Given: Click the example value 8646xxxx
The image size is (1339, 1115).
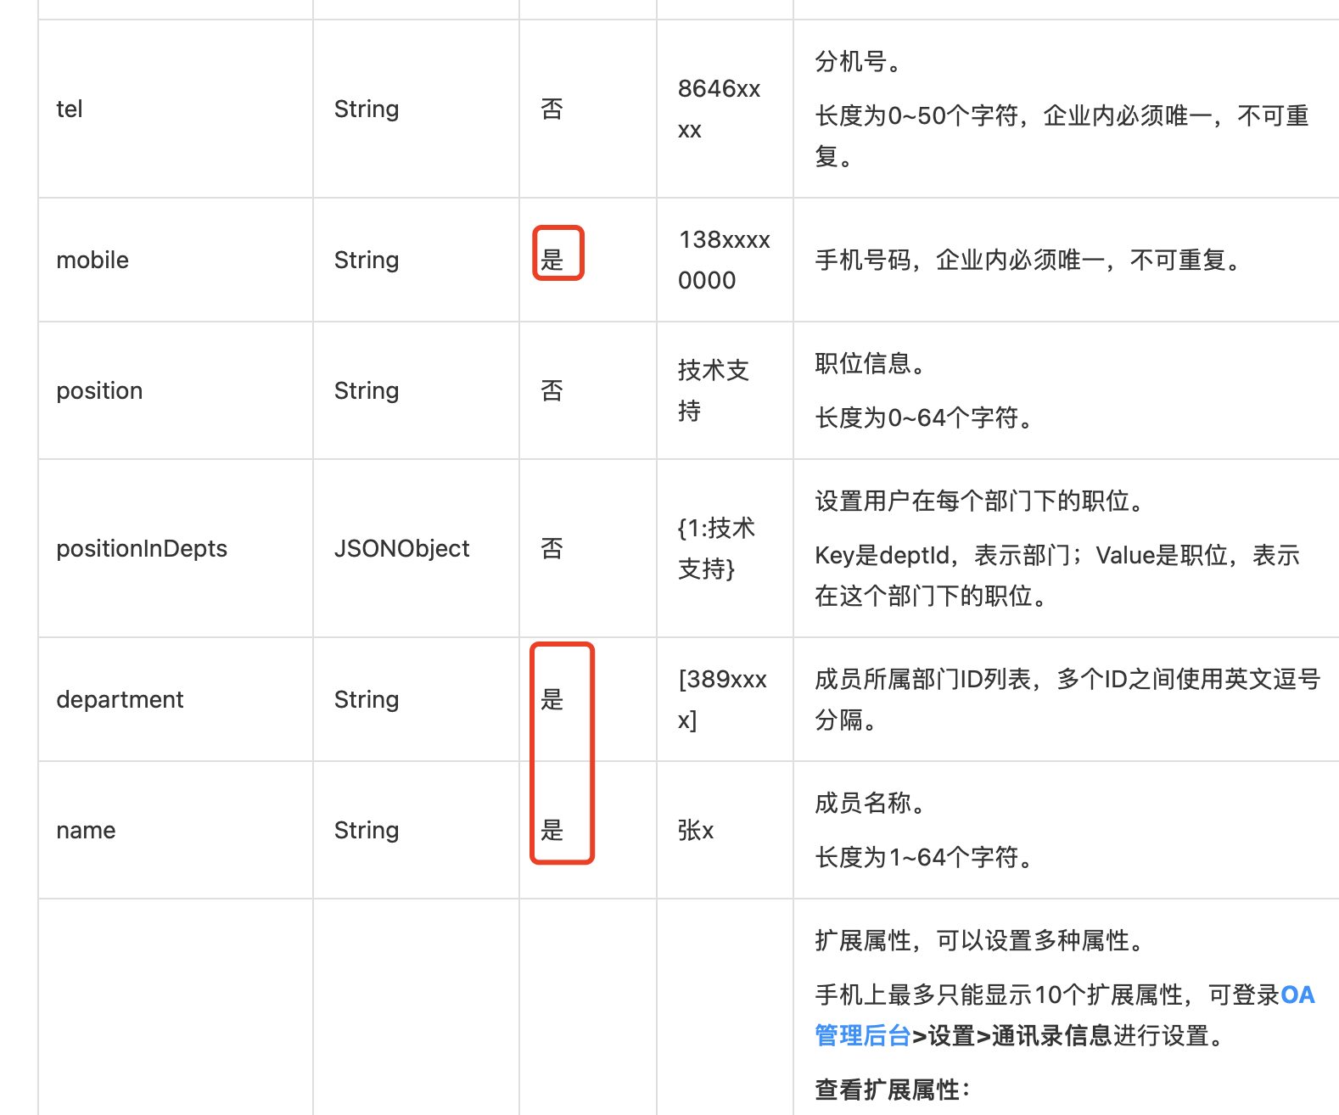Looking at the screenshot, I should pos(720,109).
